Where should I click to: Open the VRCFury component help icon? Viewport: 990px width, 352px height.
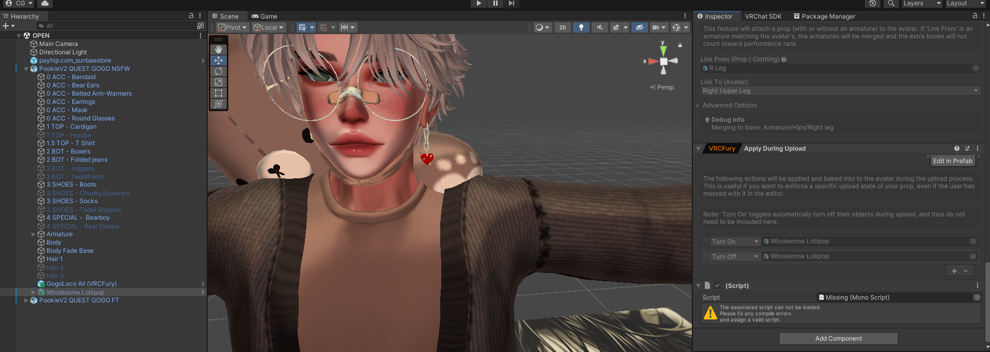957,149
